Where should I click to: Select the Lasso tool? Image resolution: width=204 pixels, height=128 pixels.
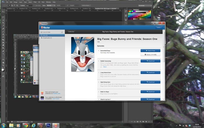tap(3, 17)
